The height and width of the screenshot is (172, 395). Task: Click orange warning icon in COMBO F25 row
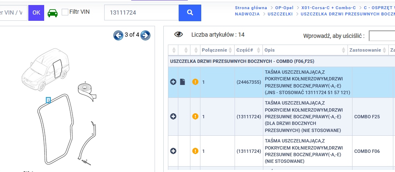[x=195, y=116]
